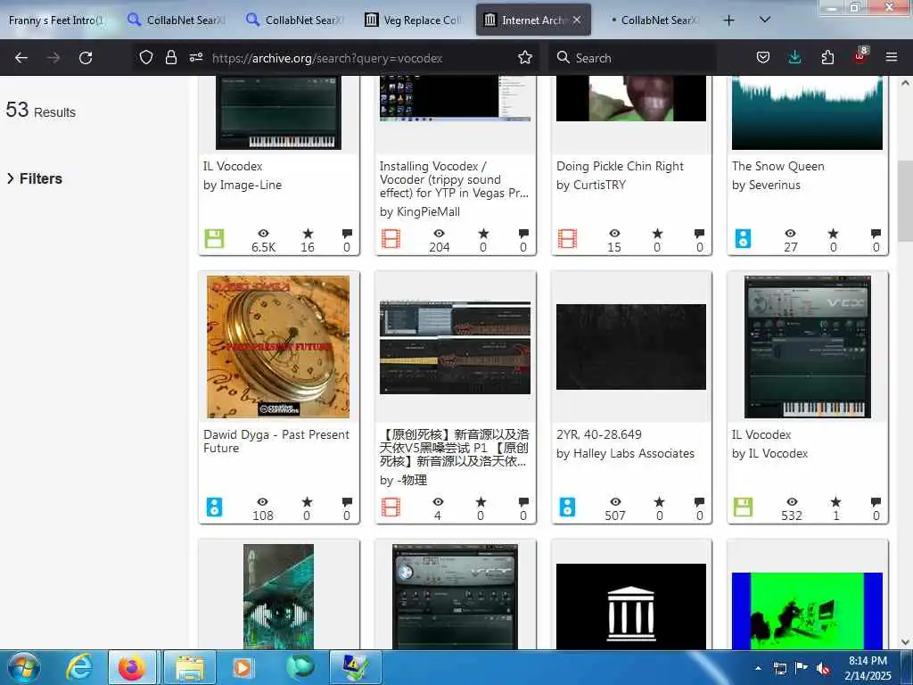Screen dimensions: 913x685
Task: Open the IL Vocodex by Image-Line title link
Action: coord(233,166)
